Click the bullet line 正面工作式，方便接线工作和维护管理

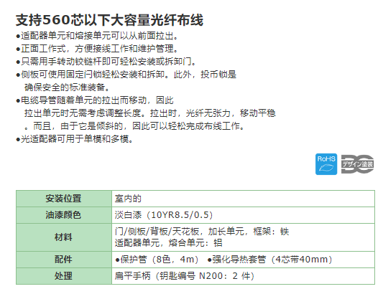click(x=97, y=49)
